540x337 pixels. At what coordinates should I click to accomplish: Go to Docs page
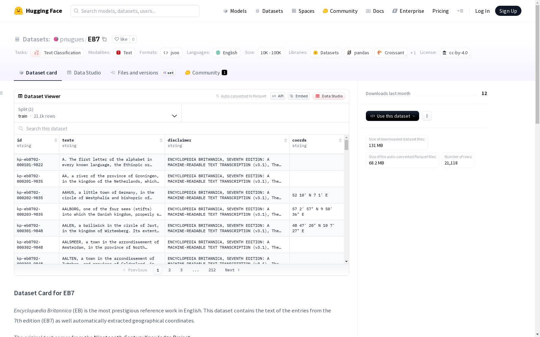click(x=375, y=11)
